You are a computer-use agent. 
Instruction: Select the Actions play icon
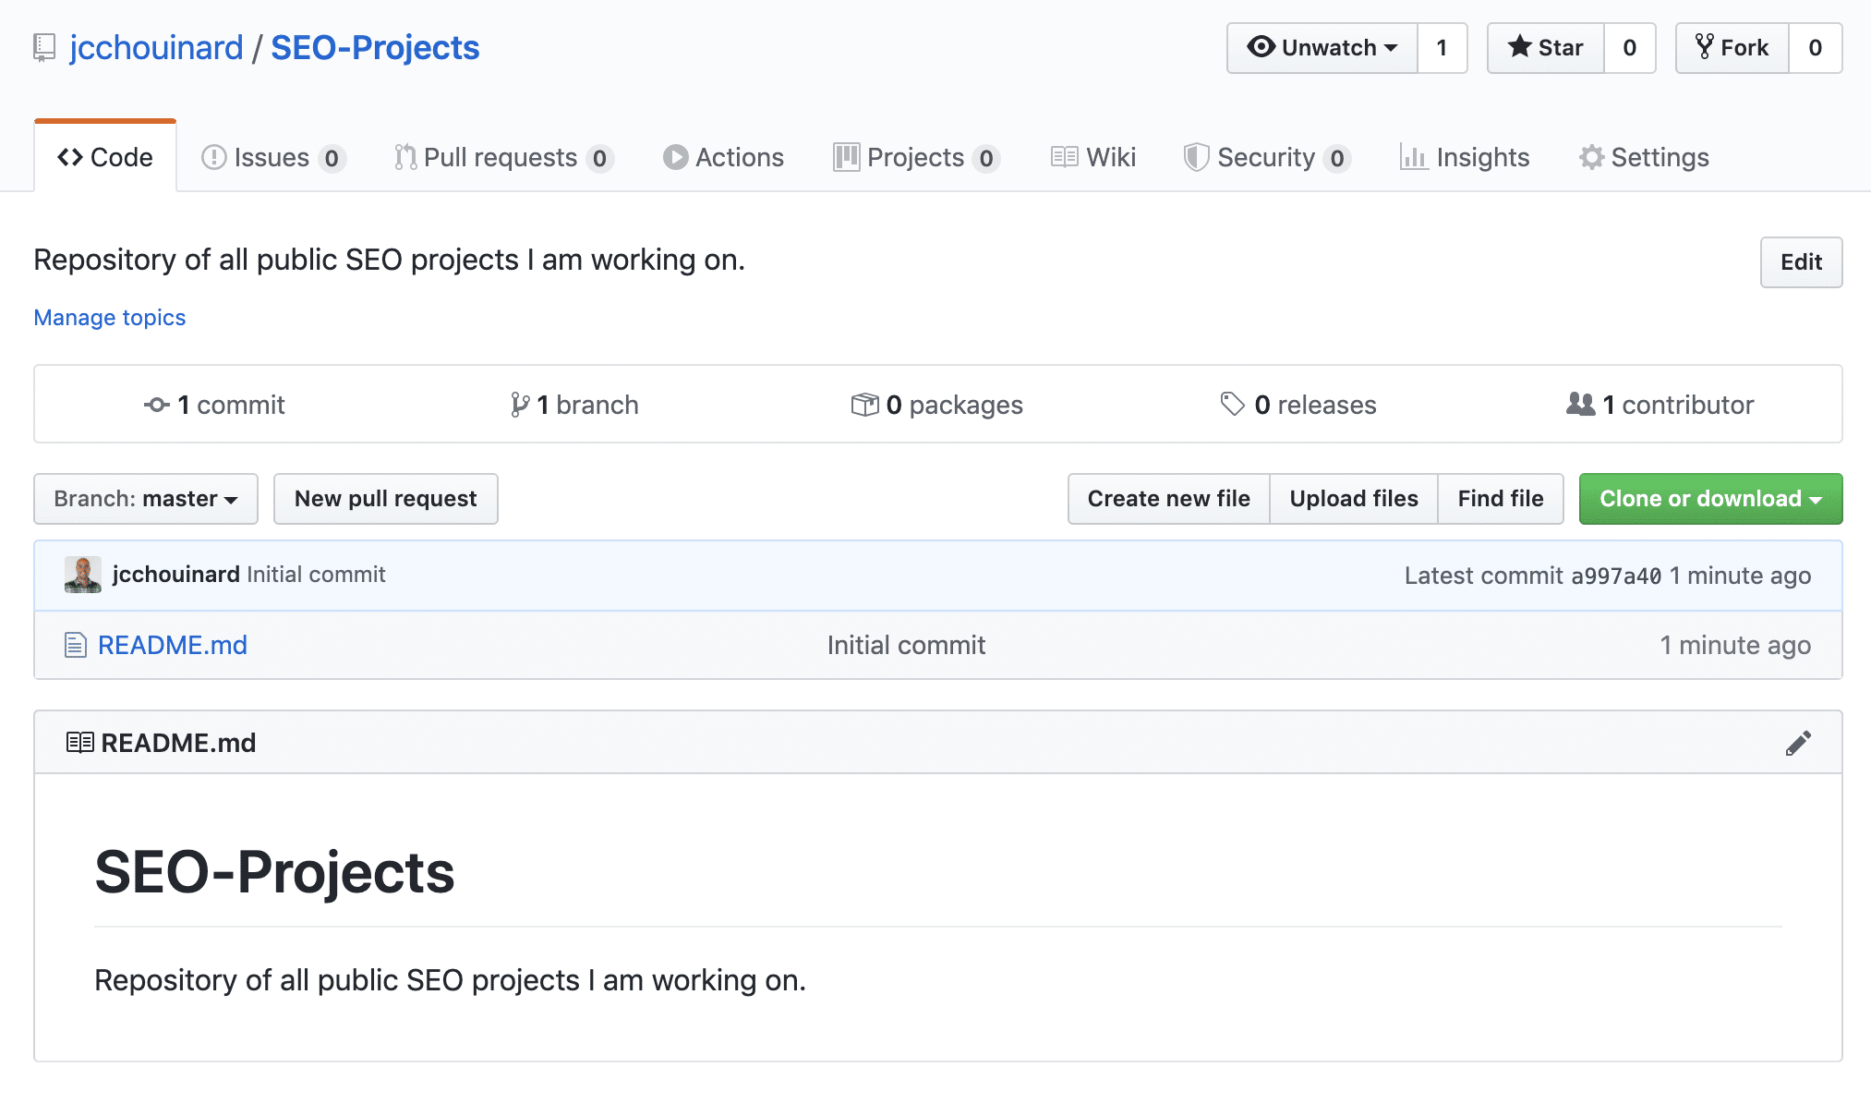click(x=675, y=157)
